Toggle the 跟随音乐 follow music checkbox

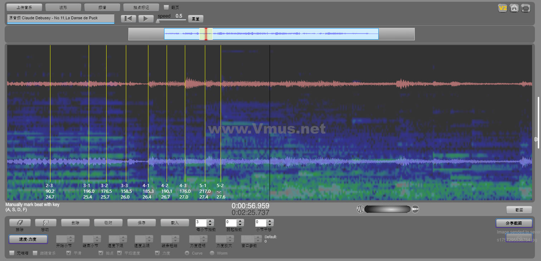pyautogui.click(x=35, y=253)
